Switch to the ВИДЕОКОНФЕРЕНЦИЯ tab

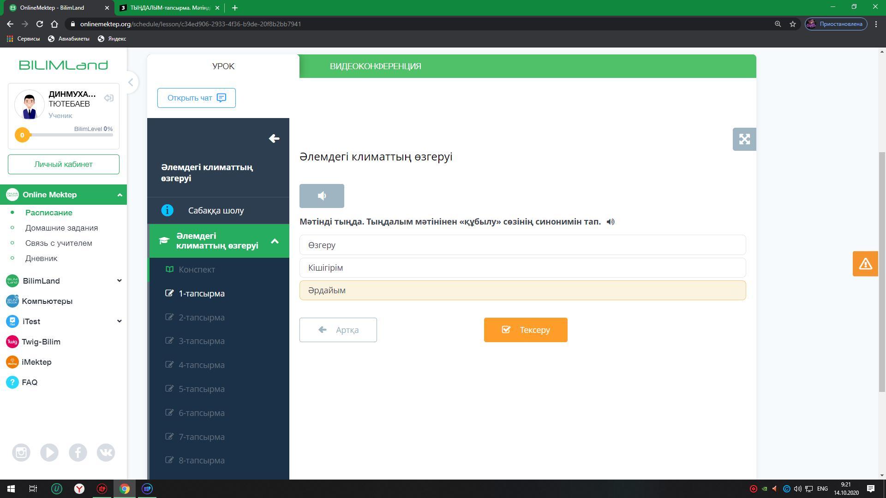click(x=375, y=66)
